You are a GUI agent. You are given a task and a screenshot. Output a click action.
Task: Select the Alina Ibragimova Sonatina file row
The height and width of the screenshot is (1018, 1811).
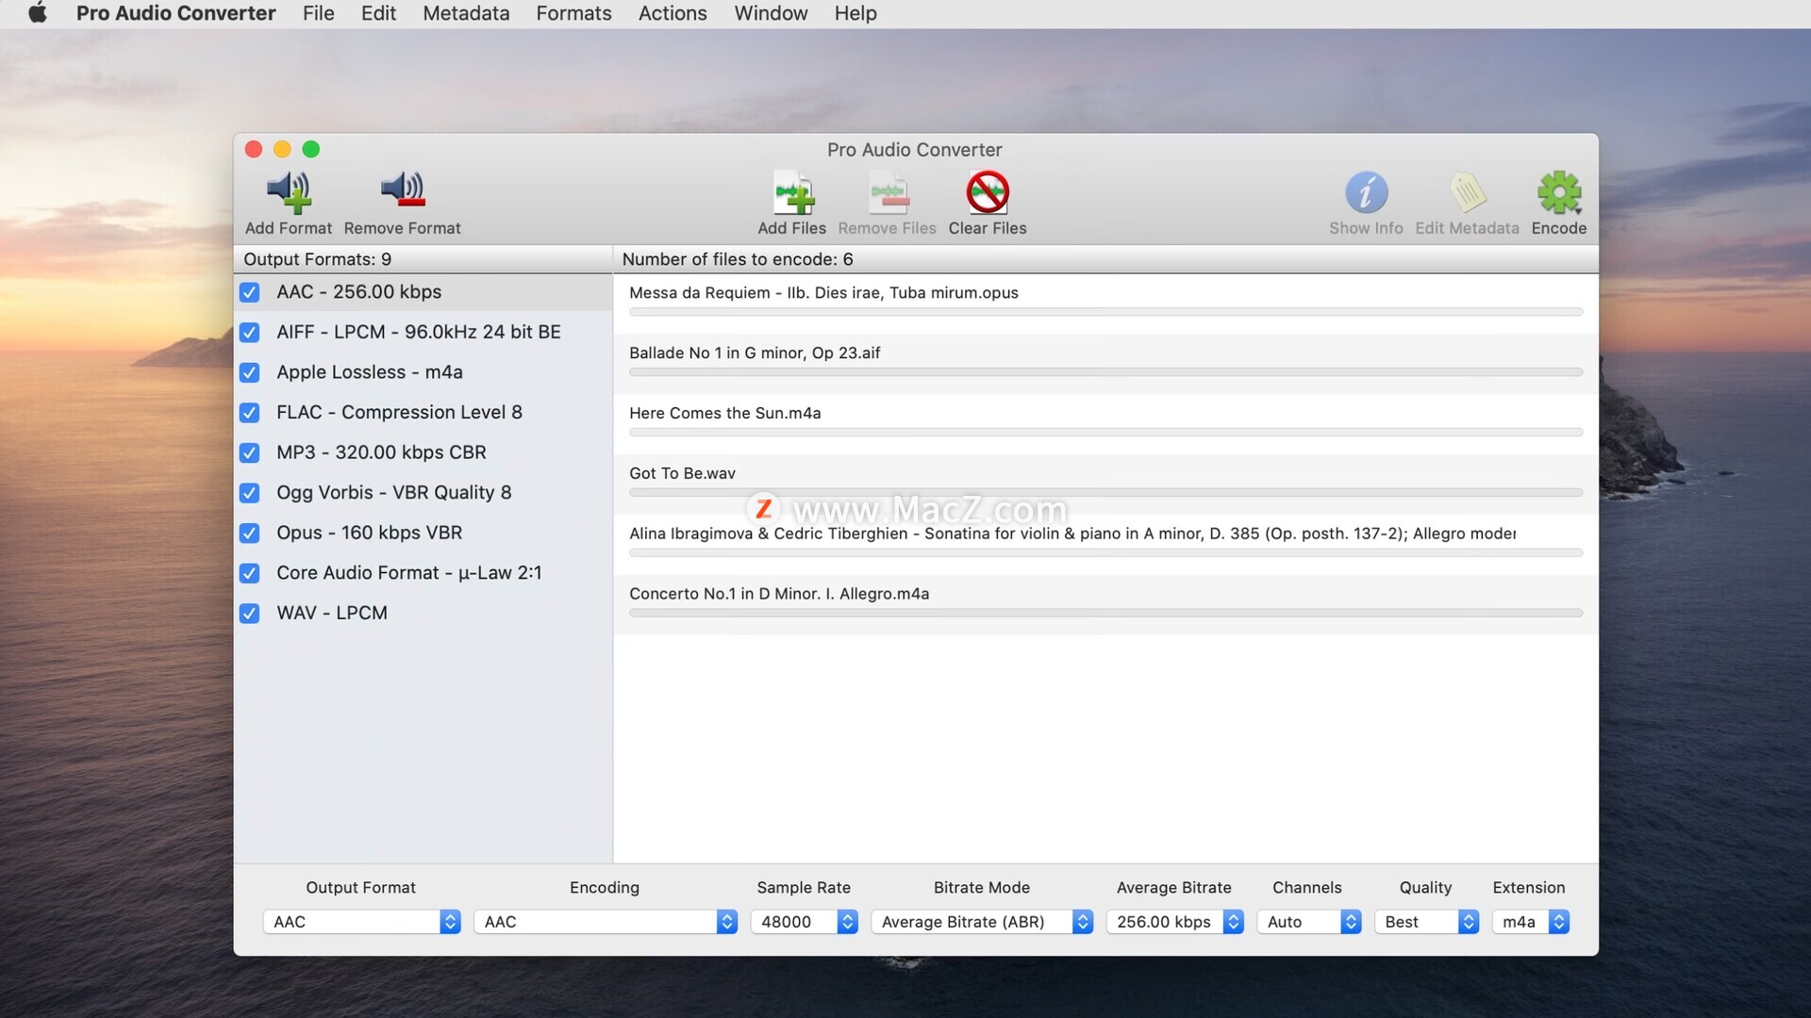pyautogui.click(x=1105, y=545)
